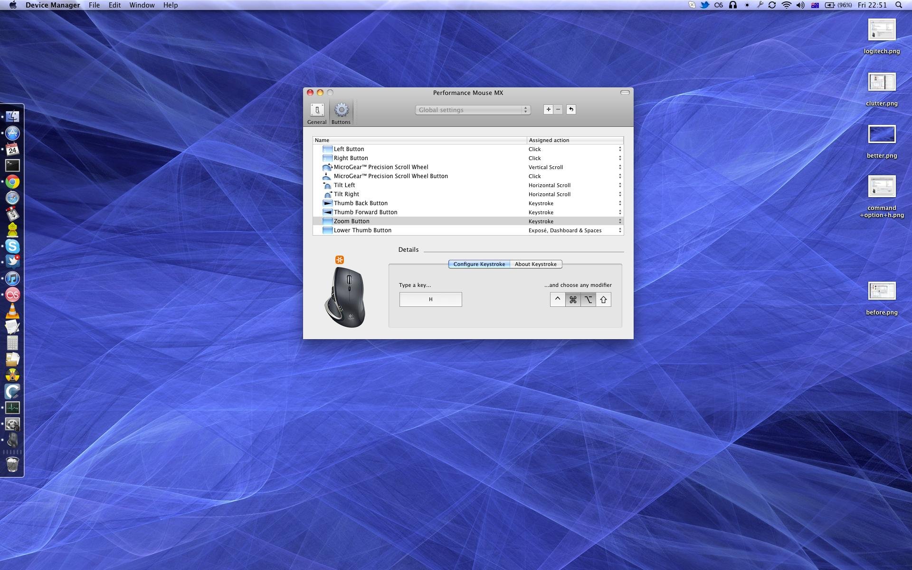Open iTunes from the dock

click(x=12, y=278)
